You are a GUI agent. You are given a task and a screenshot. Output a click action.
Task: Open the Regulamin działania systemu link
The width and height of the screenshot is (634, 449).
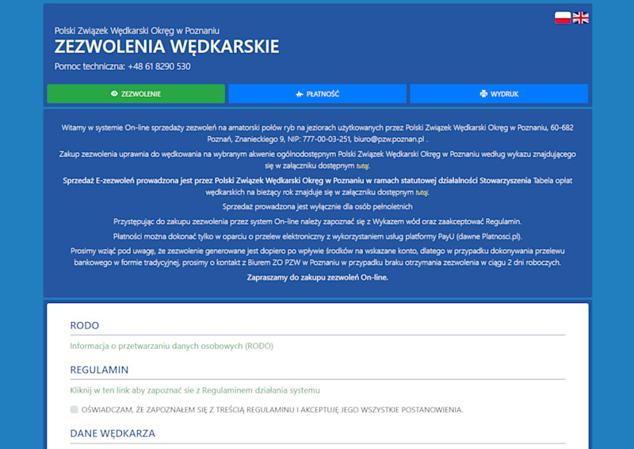195,390
